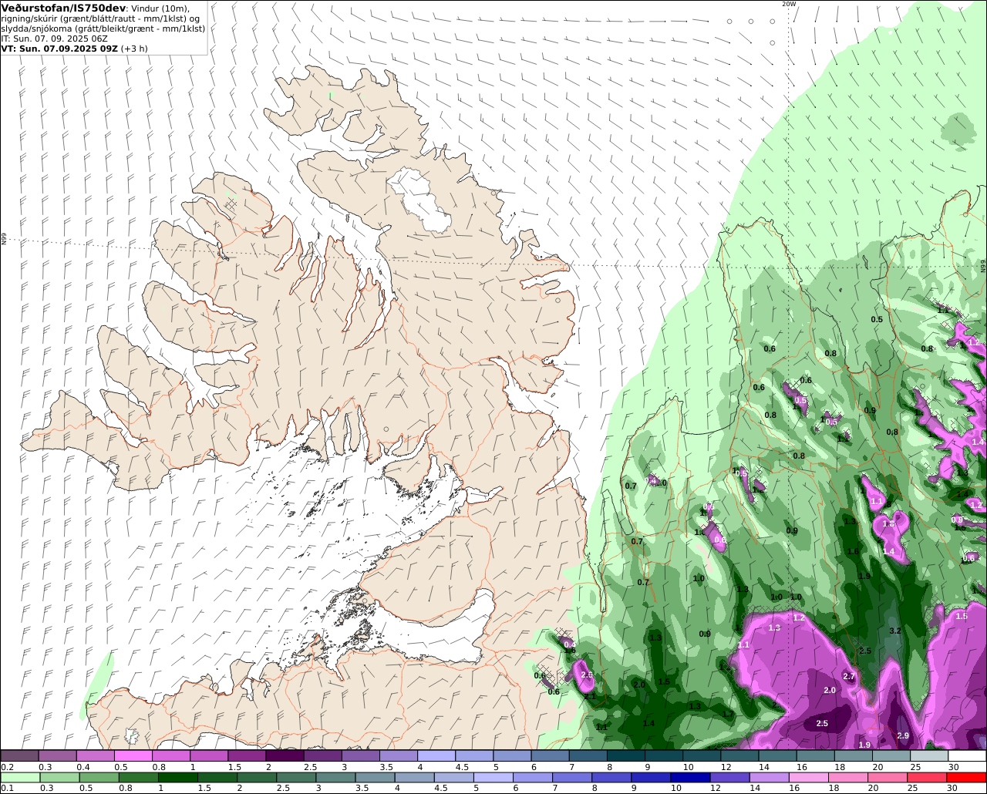The width and height of the screenshot is (987, 794).
Task: Click the darkest green rain swatch labeled 1
Action: 178,778
